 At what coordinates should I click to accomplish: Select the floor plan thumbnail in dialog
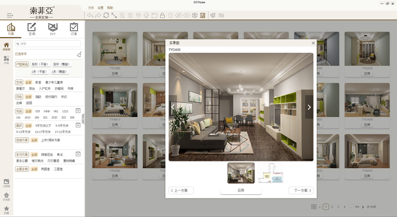coord(270,173)
